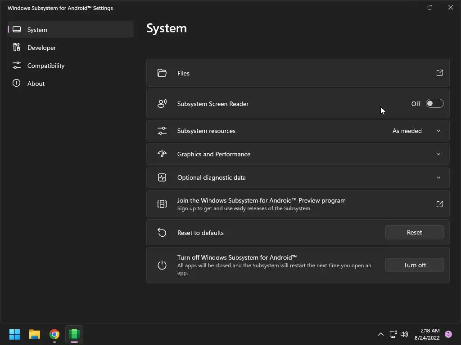Click the 'Subsystem resources' label
The image size is (461, 345).
pyautogui.click(x=206, y=131)
